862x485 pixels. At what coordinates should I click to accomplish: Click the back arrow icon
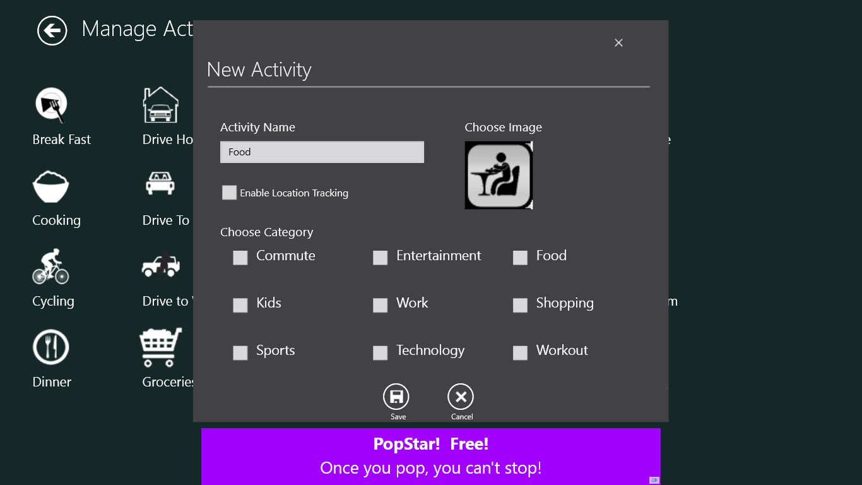click(52, 30)
